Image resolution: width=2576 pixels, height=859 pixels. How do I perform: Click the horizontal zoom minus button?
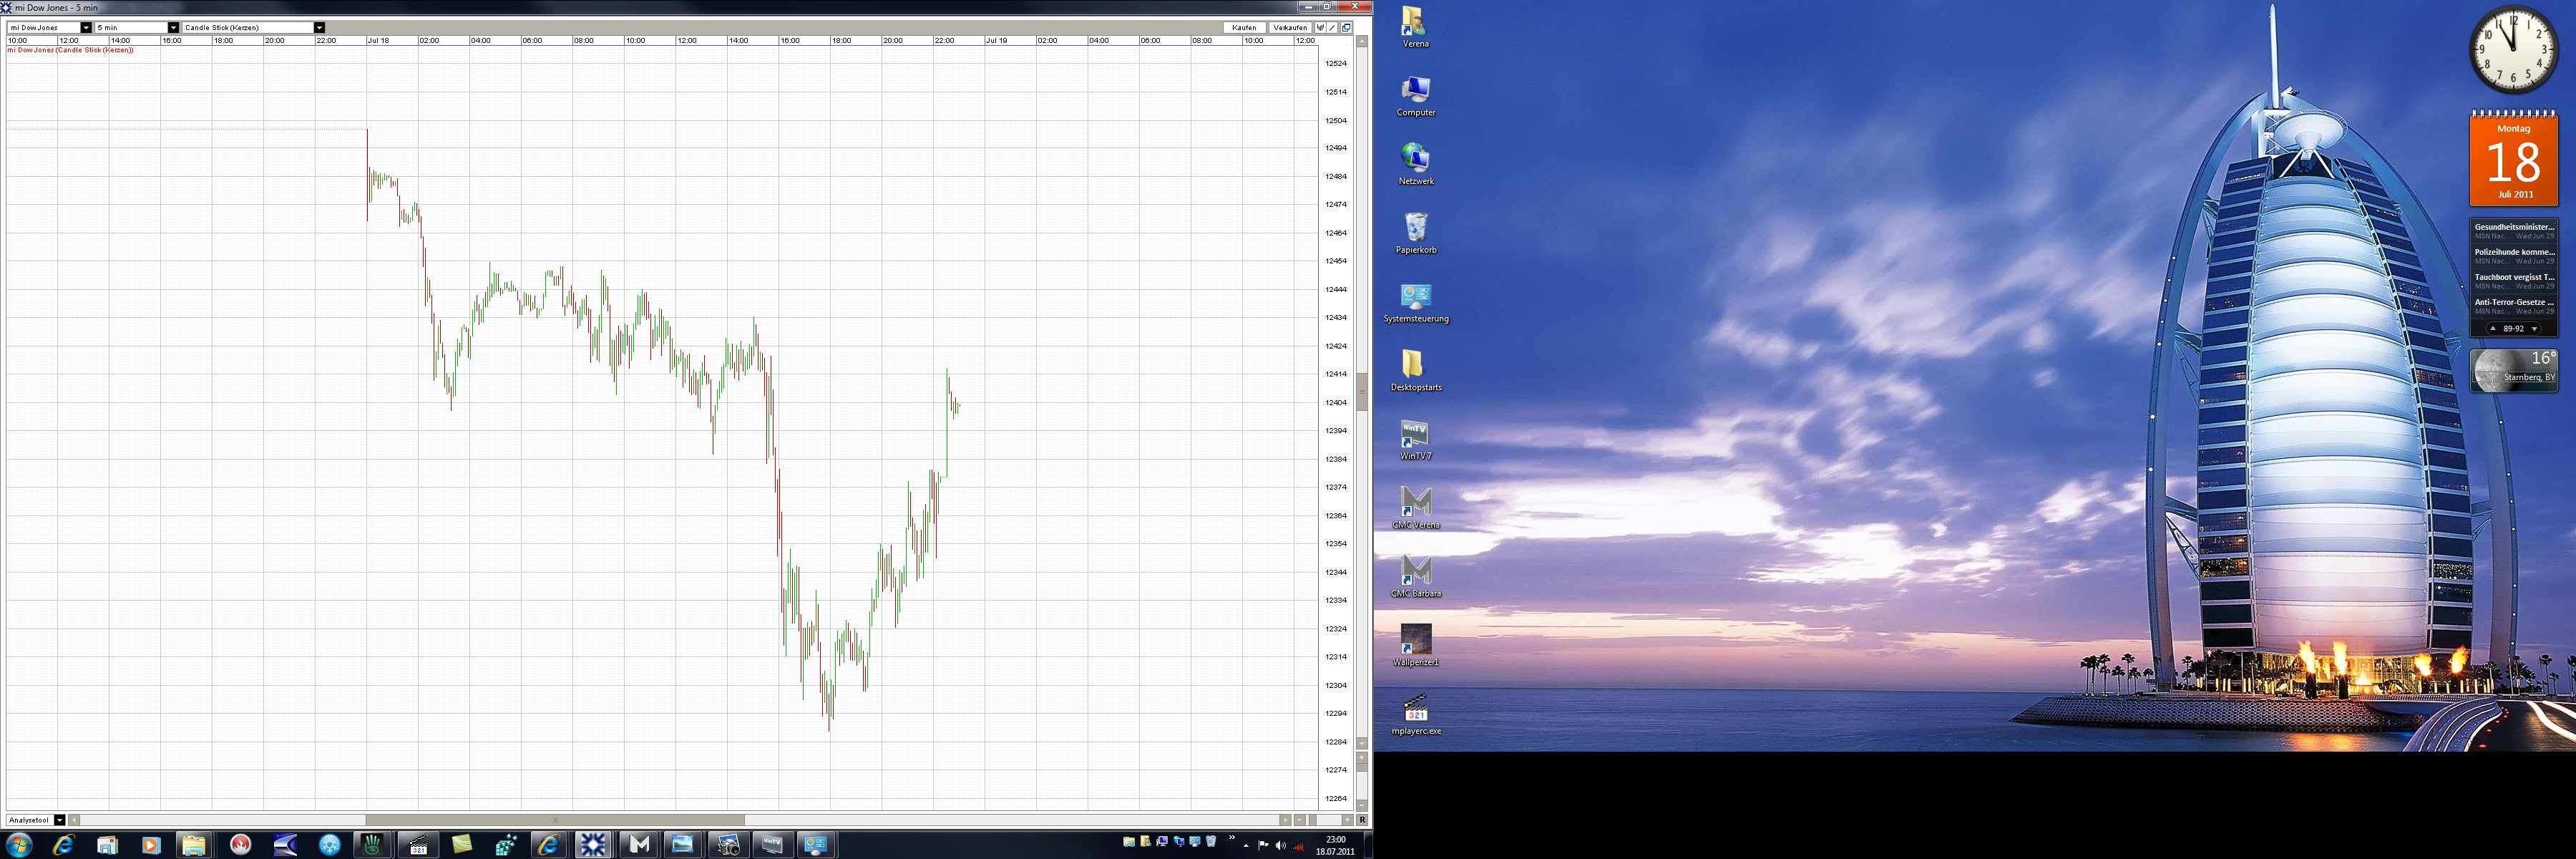click(1299, 820)
